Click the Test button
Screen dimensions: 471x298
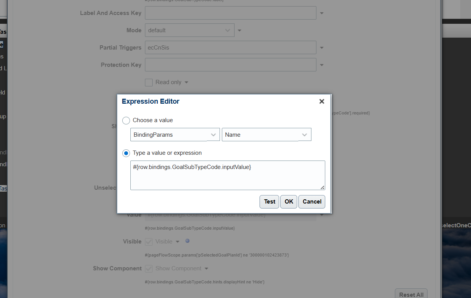tap(269, 202)
